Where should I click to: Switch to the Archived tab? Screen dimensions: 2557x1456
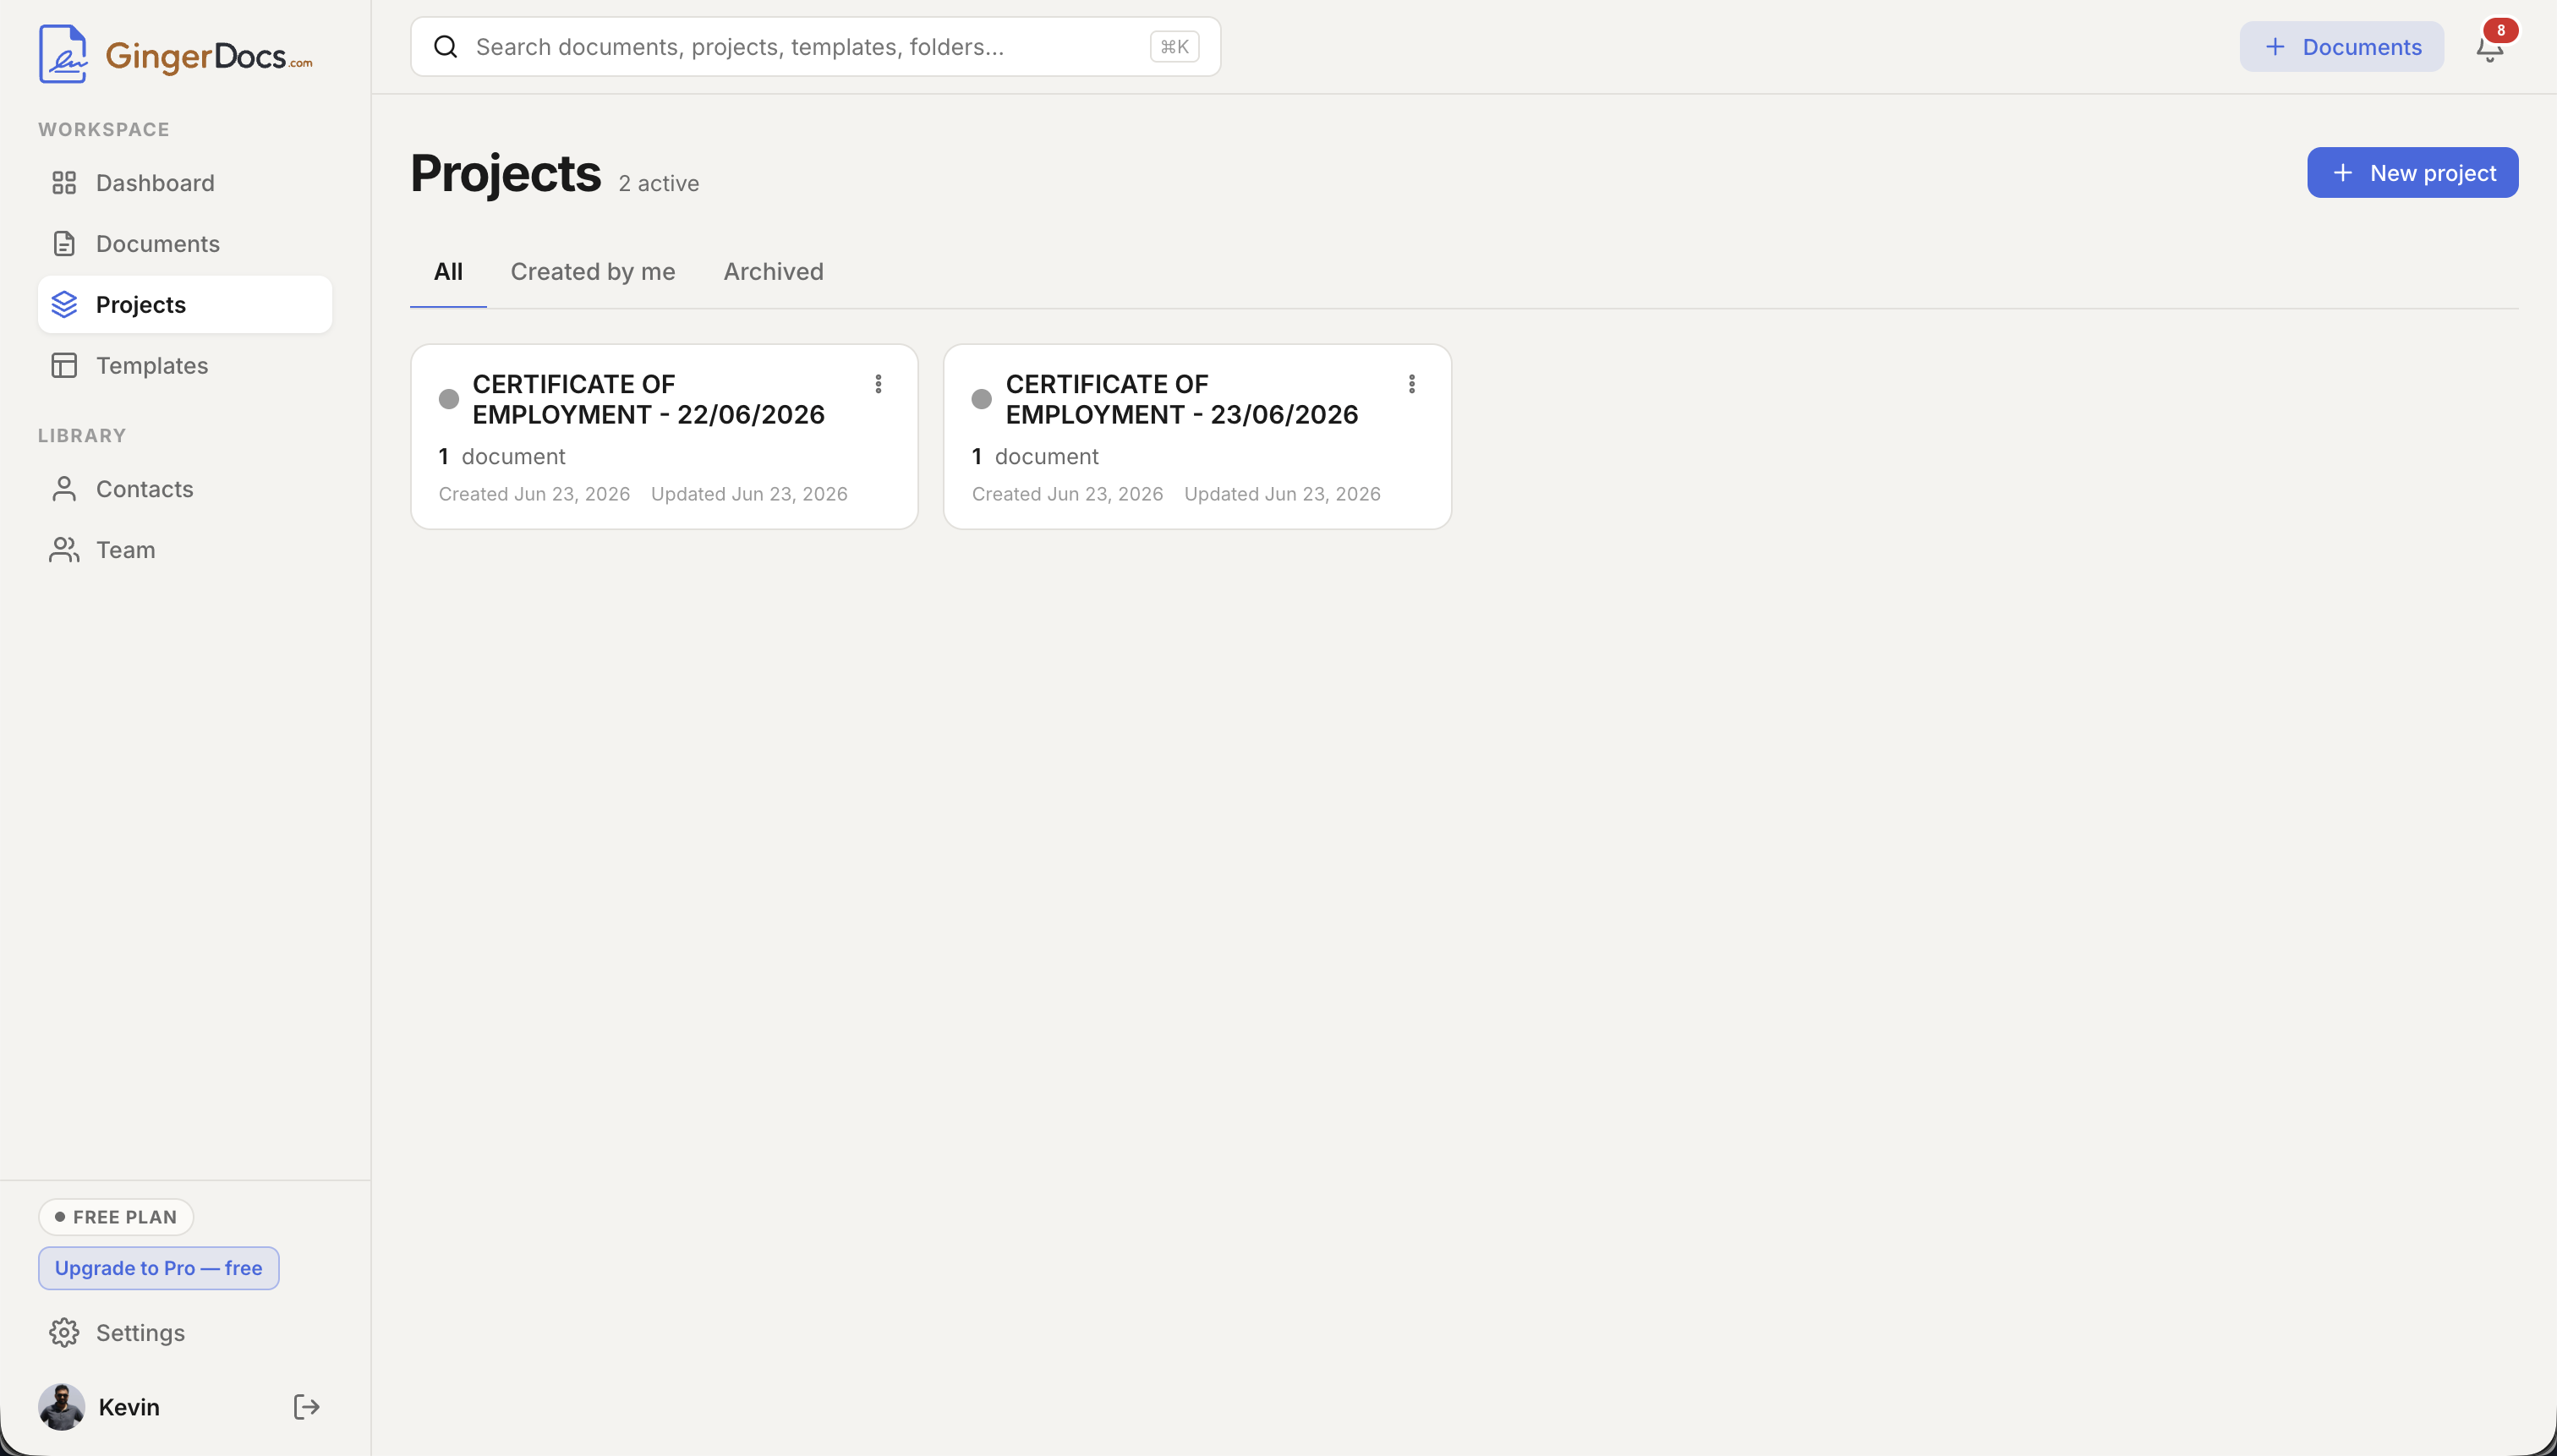[x=773, y=272]
